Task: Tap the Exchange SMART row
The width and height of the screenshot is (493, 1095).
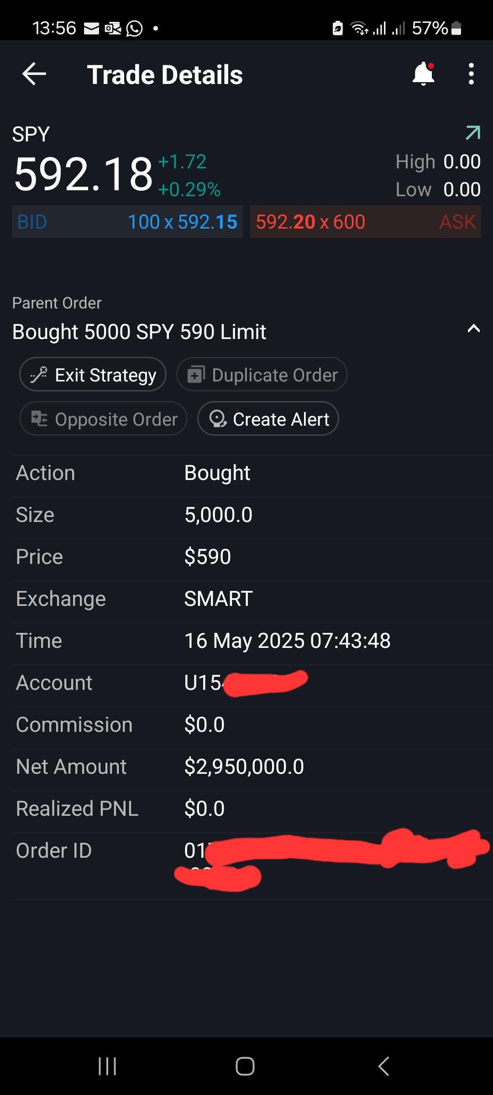Action: click(252, 599)
